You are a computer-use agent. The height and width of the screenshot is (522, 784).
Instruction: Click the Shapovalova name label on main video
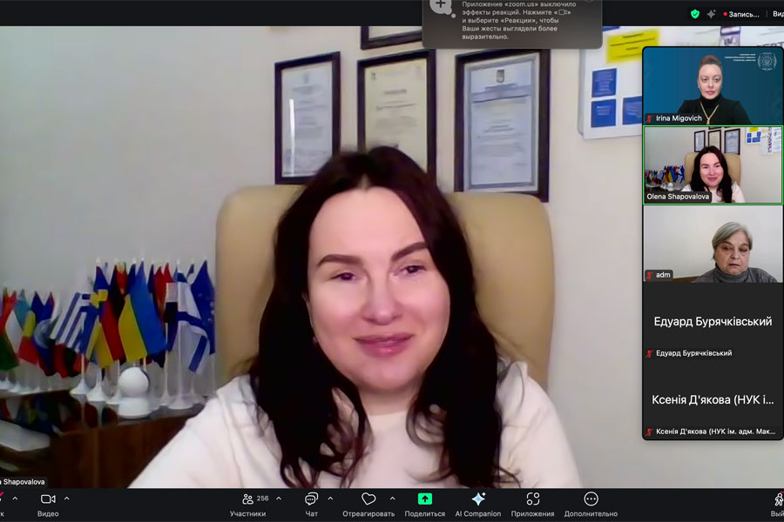(23, 482)
